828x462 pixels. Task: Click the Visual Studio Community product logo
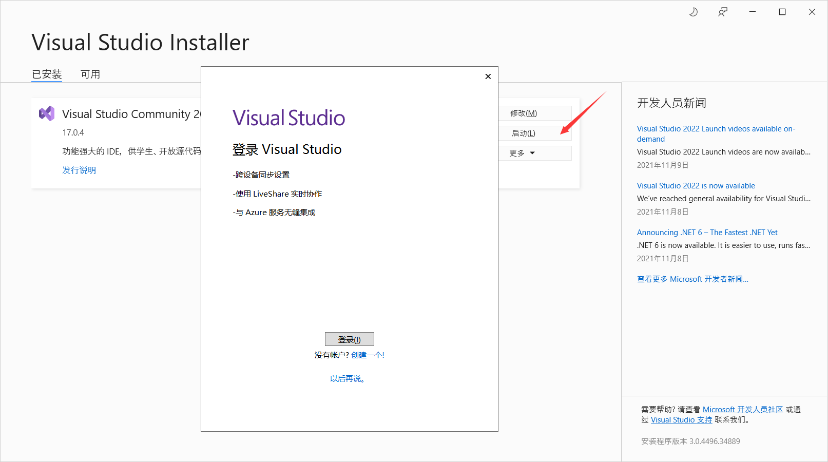tap(47, 113)
